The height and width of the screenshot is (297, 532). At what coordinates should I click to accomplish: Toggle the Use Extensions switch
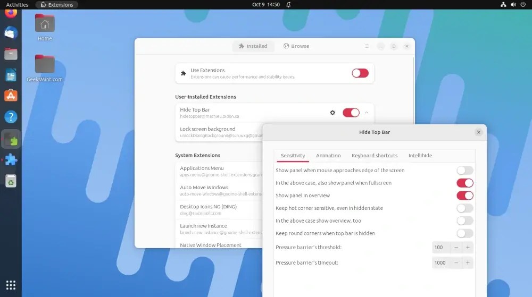(360, 73)
